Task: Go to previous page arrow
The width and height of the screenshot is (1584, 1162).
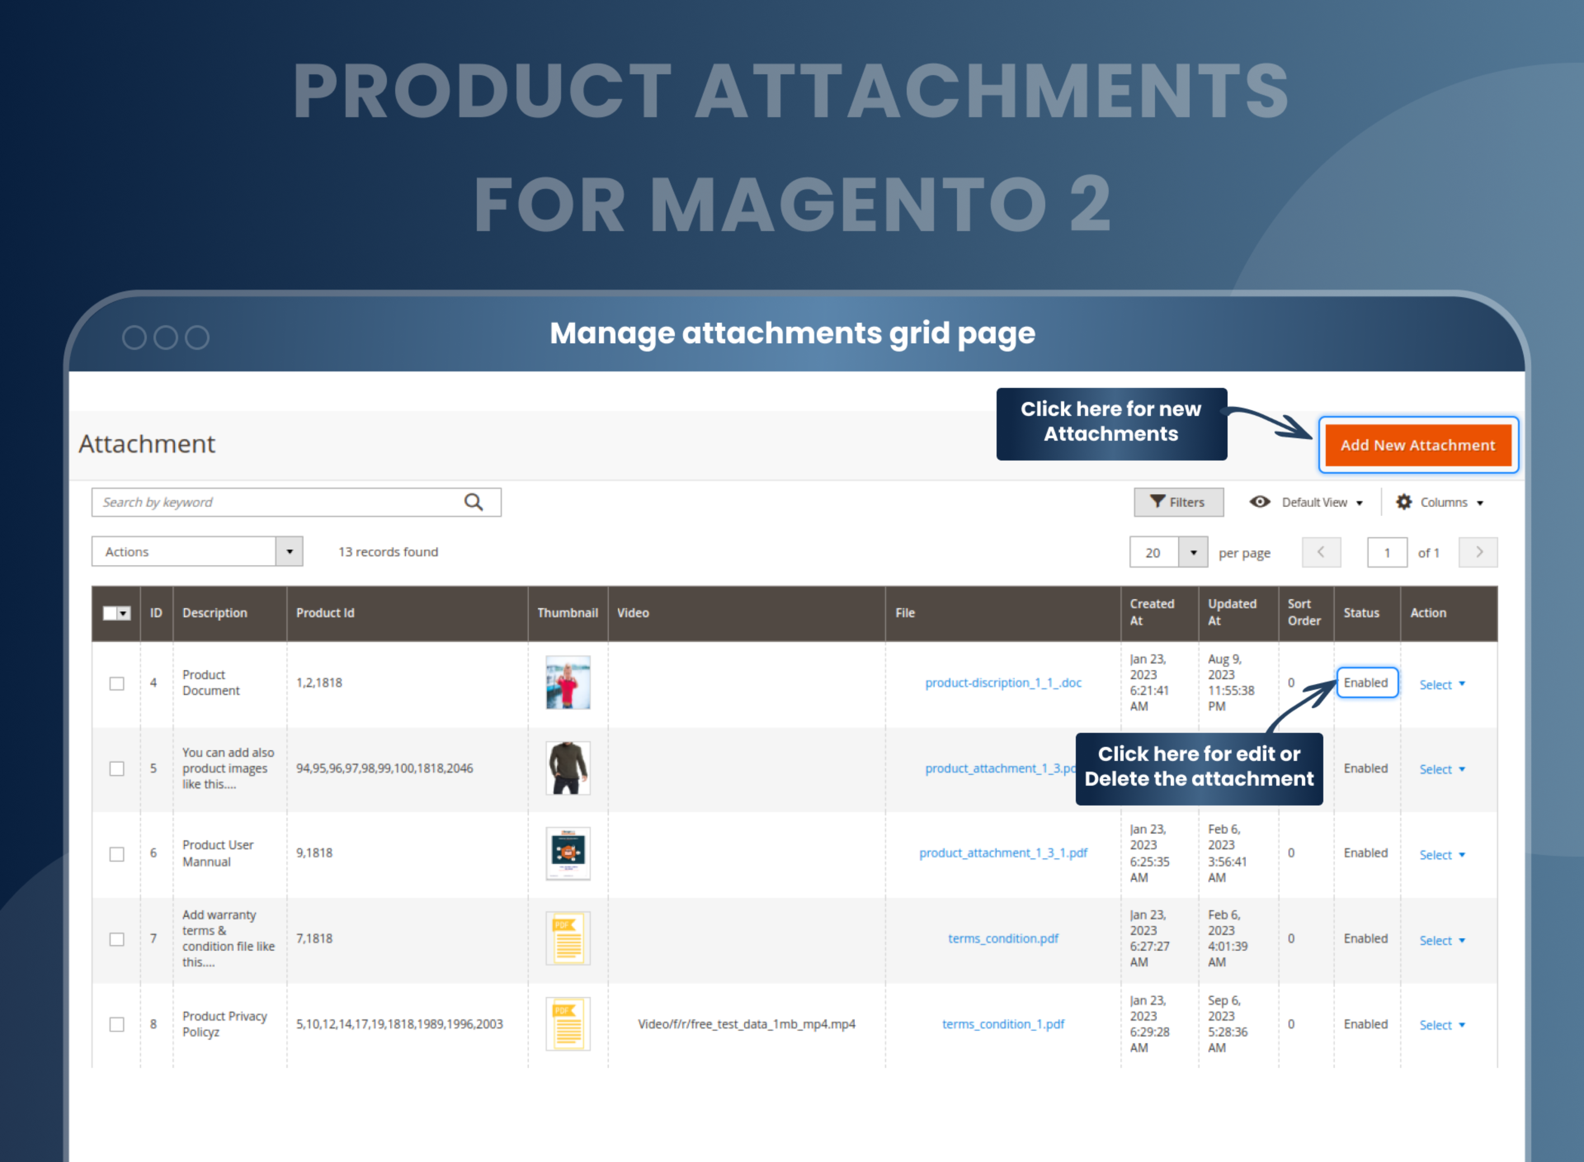Action: [x=1321, y=552]
